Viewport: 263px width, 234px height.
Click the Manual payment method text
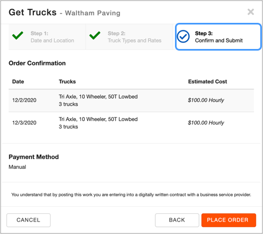click(17, 167)
